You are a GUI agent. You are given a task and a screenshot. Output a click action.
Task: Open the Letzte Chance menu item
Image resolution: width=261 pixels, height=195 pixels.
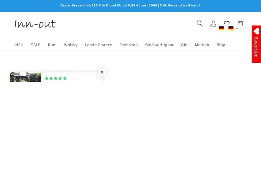98,45
